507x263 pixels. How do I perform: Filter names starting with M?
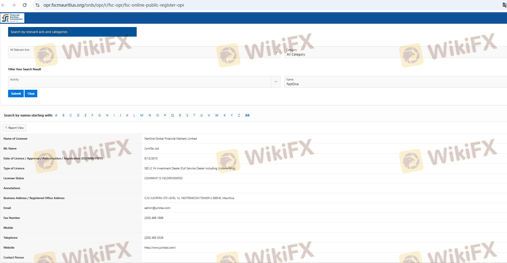[142, 115]
